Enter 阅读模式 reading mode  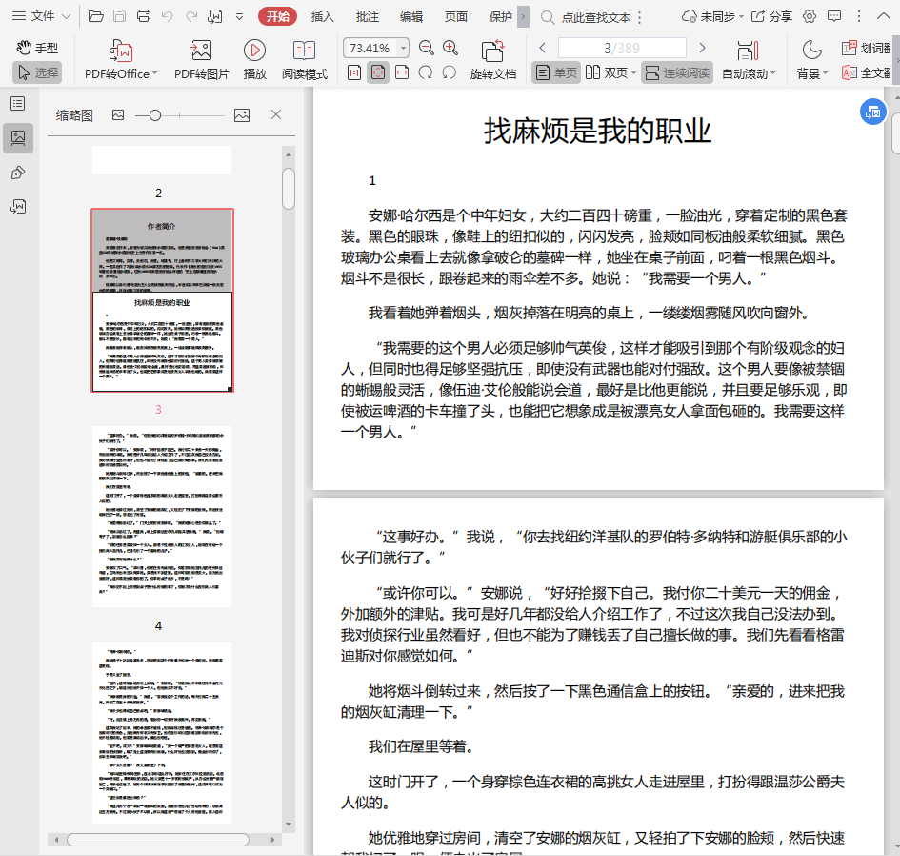click(304, 51)
